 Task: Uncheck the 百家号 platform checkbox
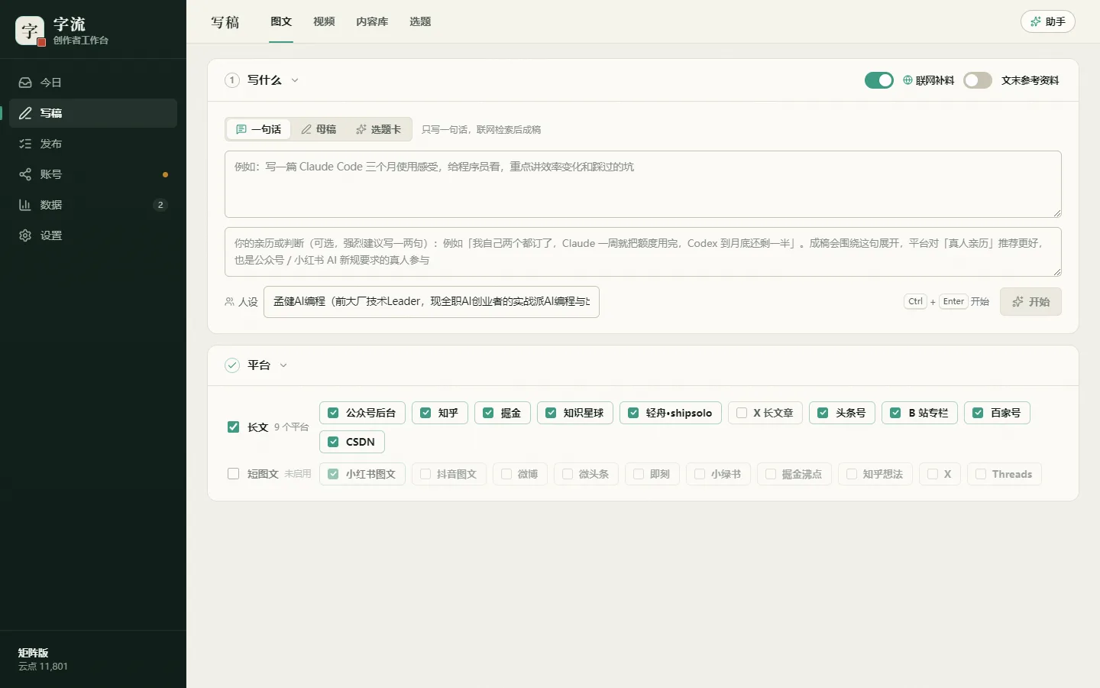(978, 413)
